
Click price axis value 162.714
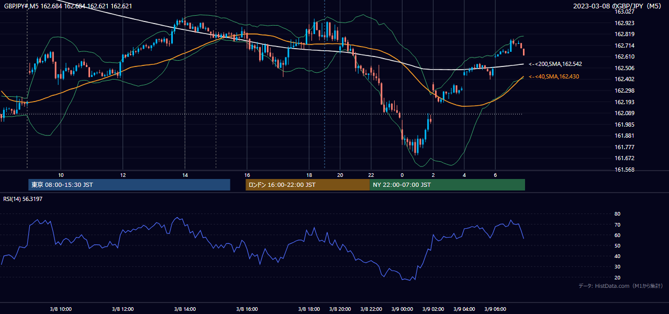pyautogui.click(x=625, y=46)
